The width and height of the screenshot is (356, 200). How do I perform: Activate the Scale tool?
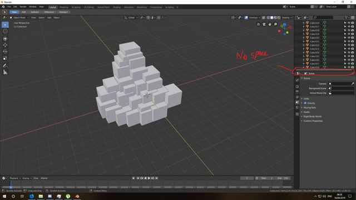[5, 58]
